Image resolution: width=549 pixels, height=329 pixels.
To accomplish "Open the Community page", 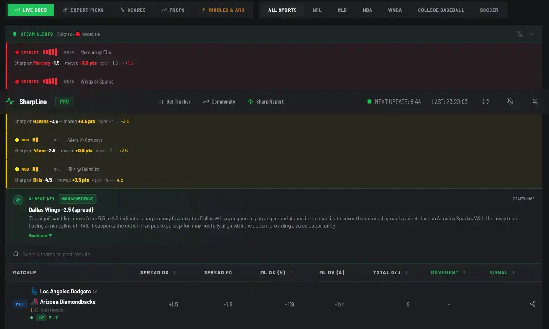I will [219, 102].
